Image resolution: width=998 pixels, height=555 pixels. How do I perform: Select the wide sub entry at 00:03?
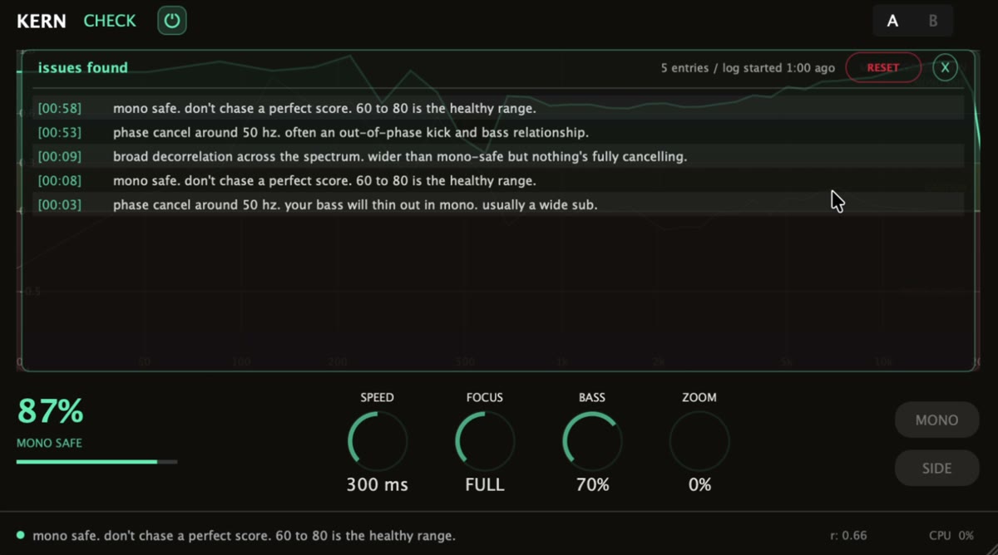498,204
